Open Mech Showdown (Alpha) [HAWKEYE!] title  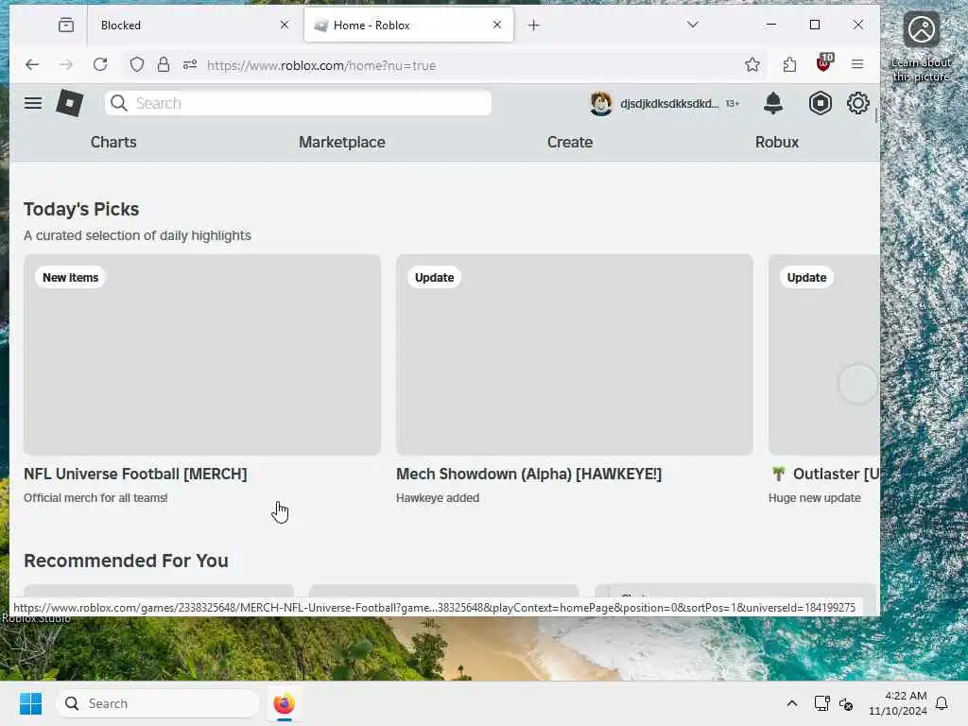528,475
